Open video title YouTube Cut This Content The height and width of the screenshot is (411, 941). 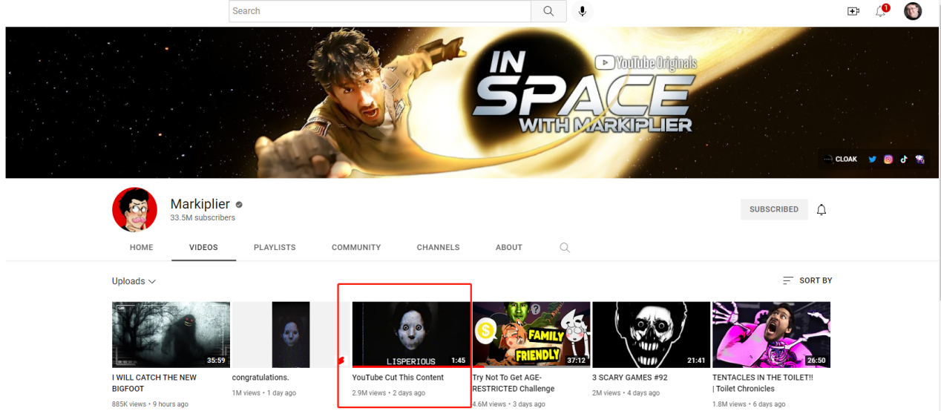pos(398,378)
